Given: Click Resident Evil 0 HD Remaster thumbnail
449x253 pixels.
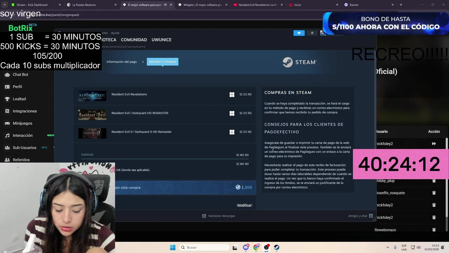Looking at the screenshot, I should (92, 133).
